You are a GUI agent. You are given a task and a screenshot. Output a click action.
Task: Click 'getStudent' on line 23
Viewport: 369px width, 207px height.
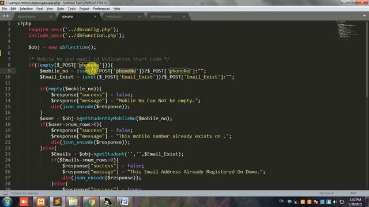110,154
